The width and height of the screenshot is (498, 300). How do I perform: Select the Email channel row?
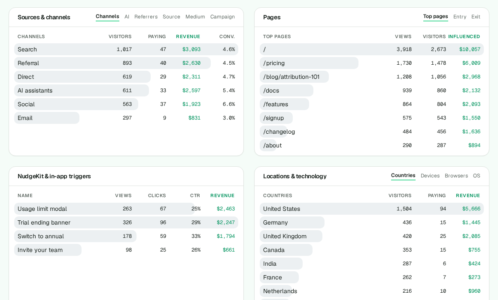click(126, 118)
